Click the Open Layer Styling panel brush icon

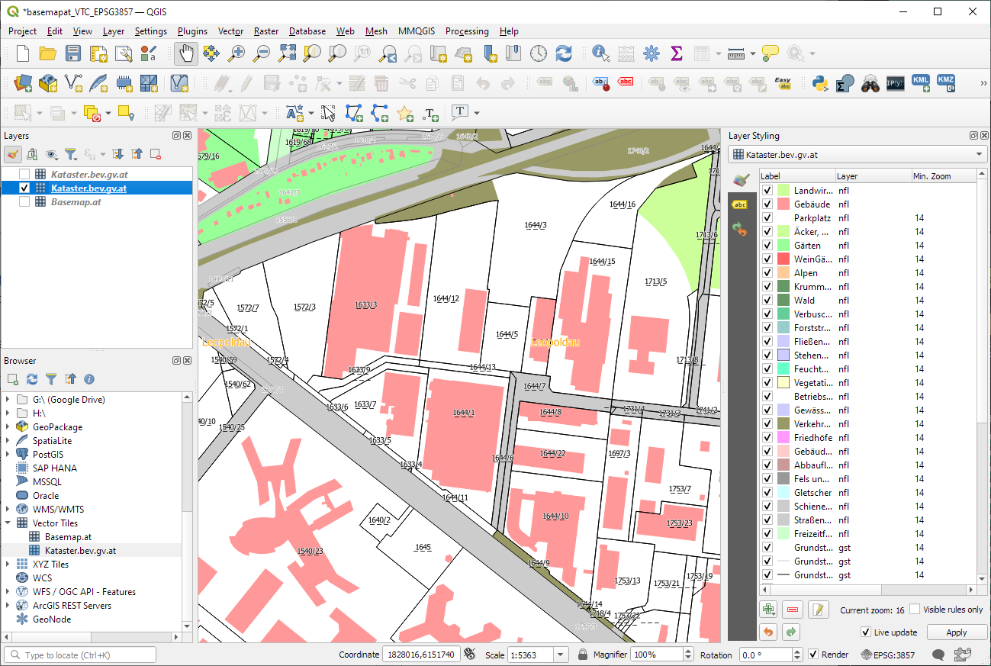click(x=13, y=154)
